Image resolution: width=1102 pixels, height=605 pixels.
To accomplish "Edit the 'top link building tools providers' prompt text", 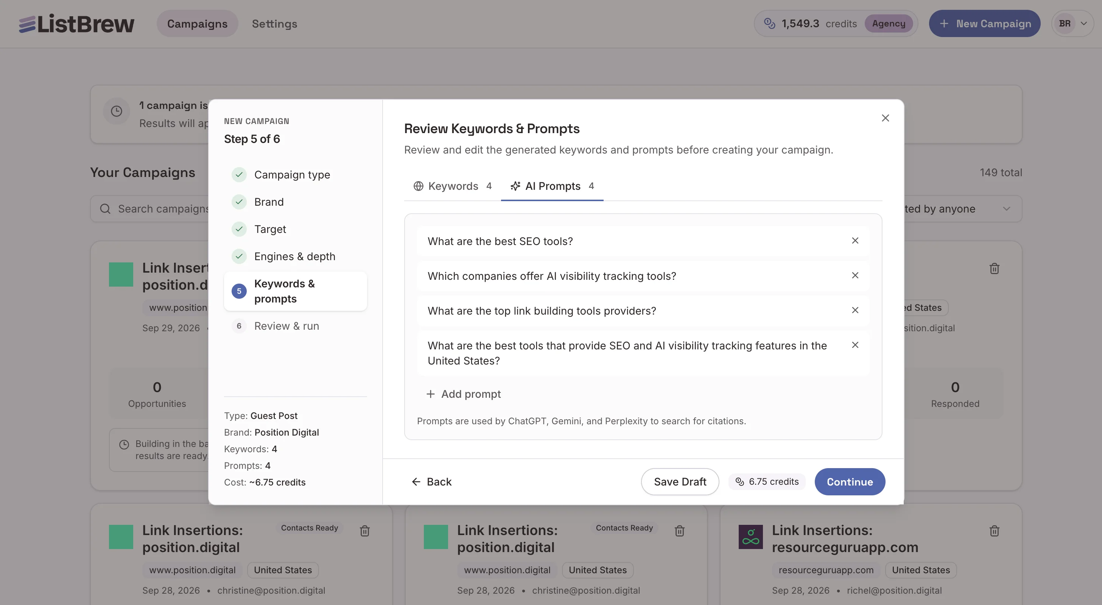I will click(542, 311).
